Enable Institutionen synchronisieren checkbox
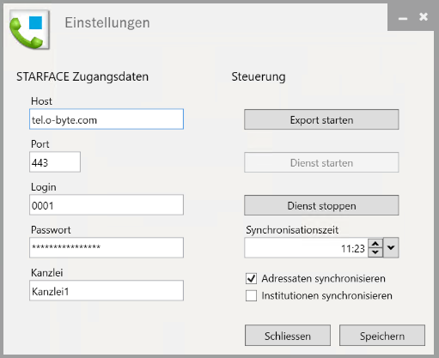Screen dimensions: 439x358 coord(251,295)
